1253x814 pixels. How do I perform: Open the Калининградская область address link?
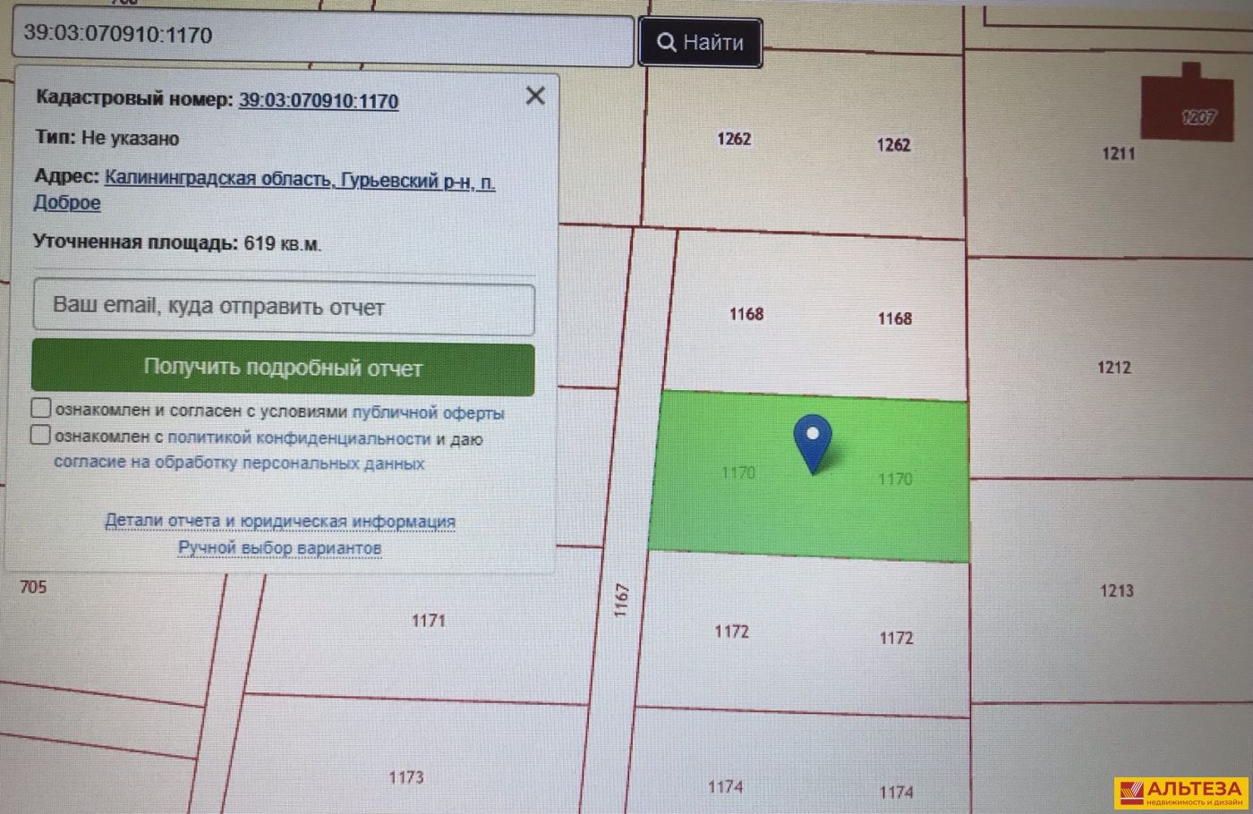(x=299, y=180)
